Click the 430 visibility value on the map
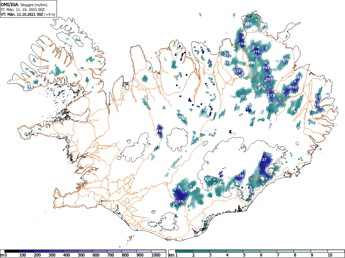Screen dimensions: 345x258 (x=285, y=60)
